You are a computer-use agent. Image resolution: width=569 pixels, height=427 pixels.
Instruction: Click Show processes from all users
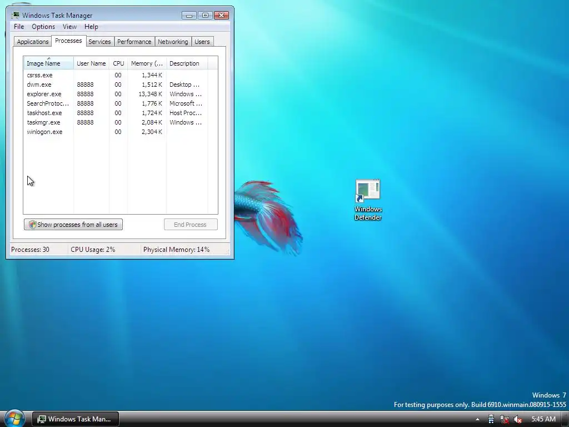tap(73, 225)
